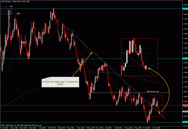
Task: Click the current price tag 1.0491
Action: point(185,112)
